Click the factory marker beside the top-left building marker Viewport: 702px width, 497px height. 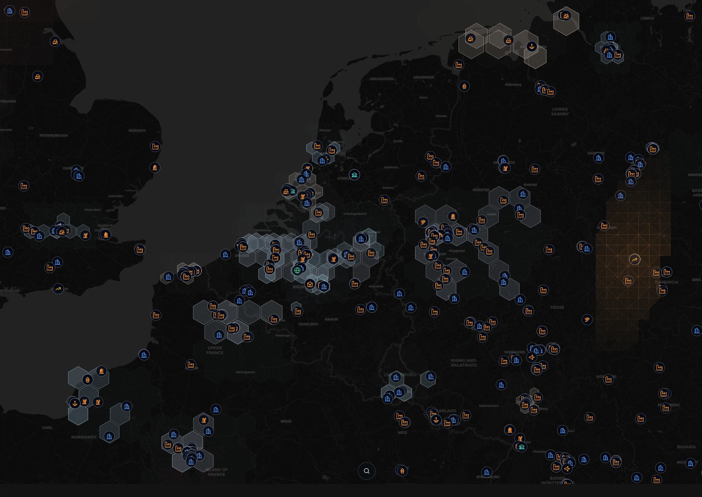[x=25, y=13]
